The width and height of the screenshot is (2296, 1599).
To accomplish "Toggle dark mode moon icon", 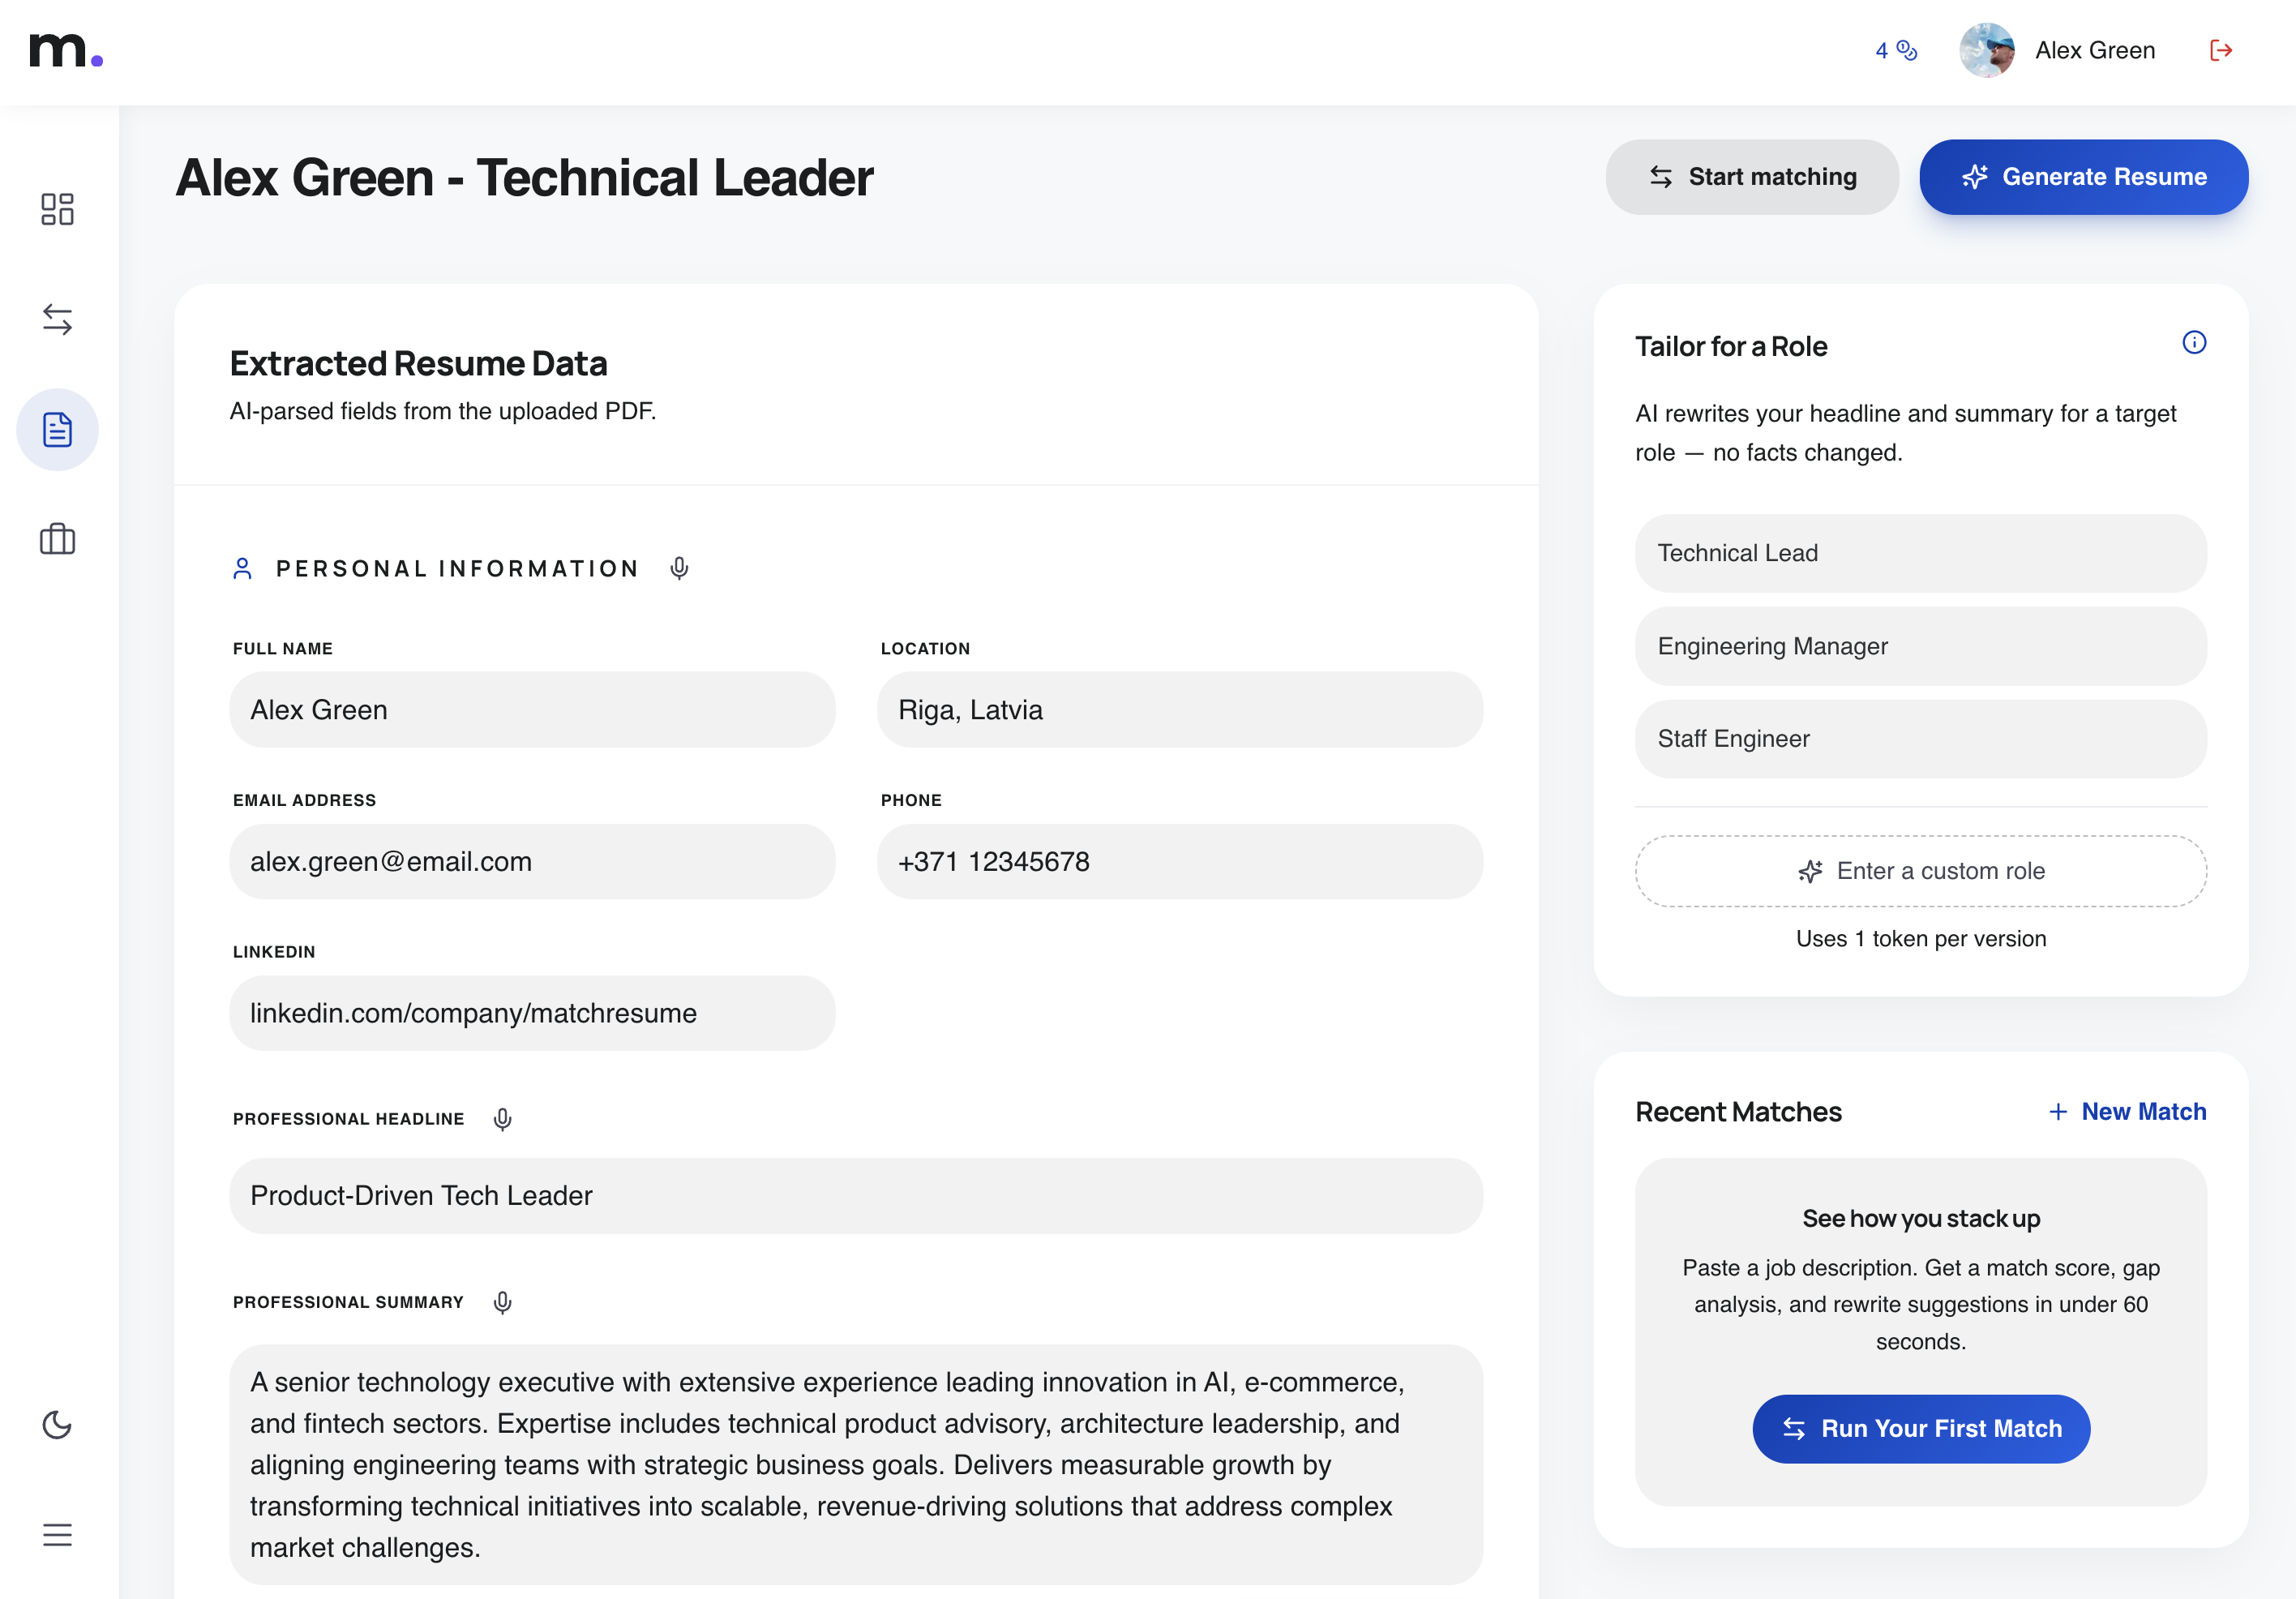I will pos(57,1424).
